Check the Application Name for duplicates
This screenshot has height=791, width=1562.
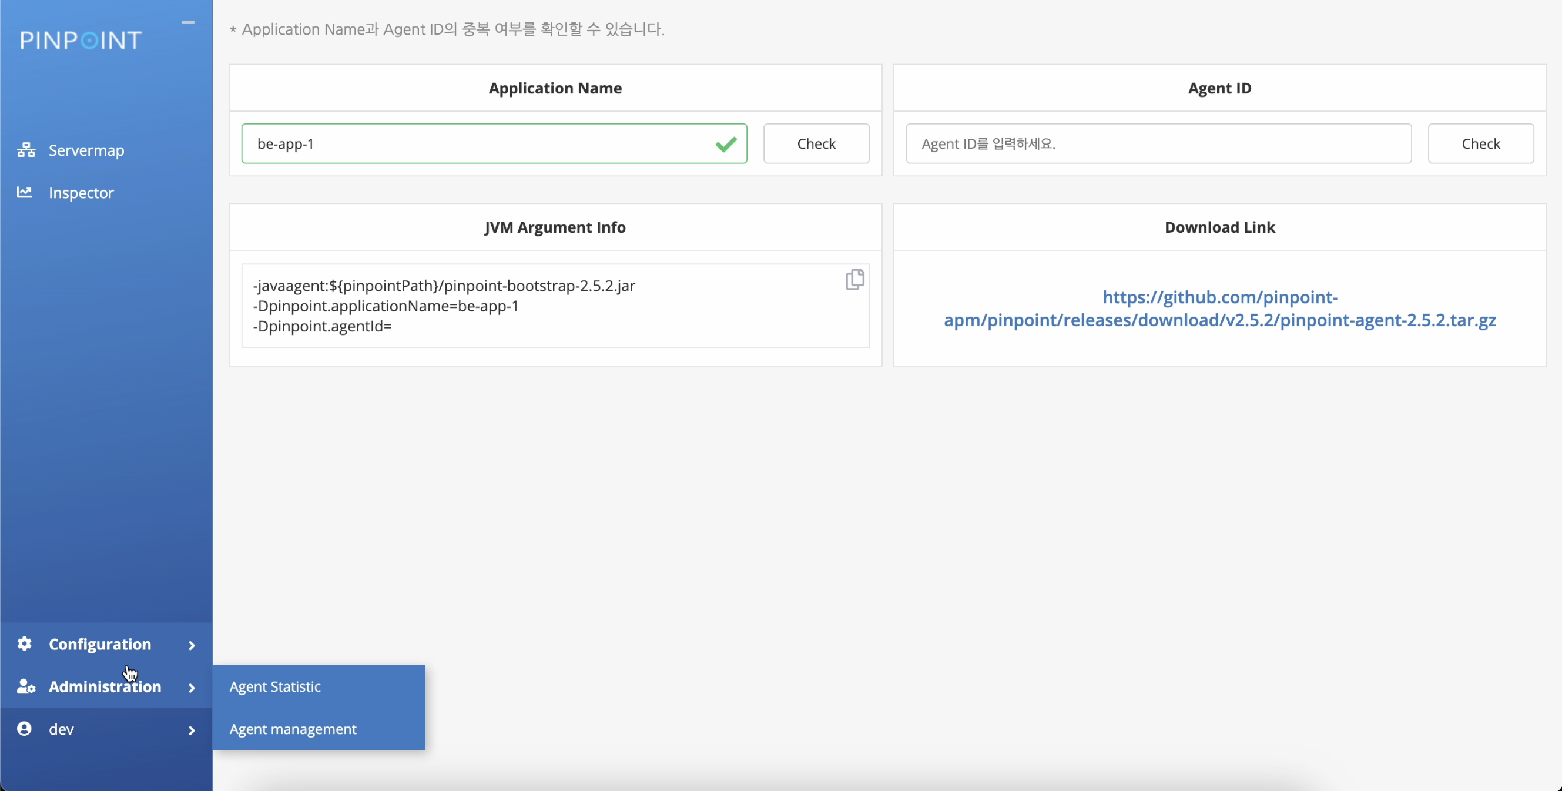click(816, 144)
